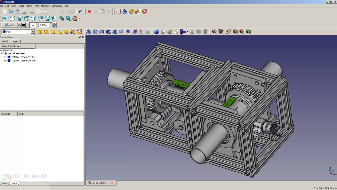This screenshot has height=190, width=337.
Task: Open the Help menu
Action: tap(66, 6)
